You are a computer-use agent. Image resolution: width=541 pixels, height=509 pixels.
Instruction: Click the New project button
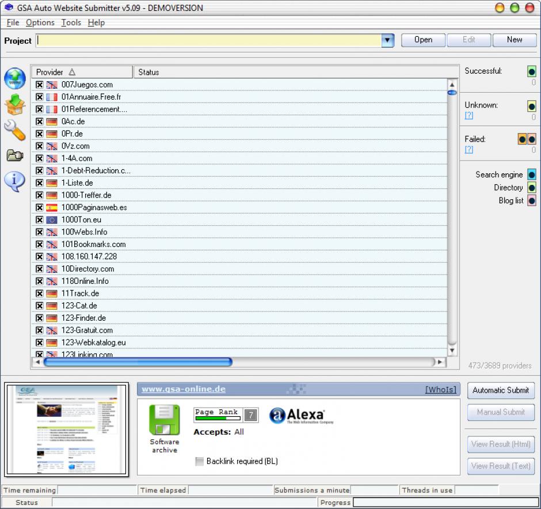515,40
